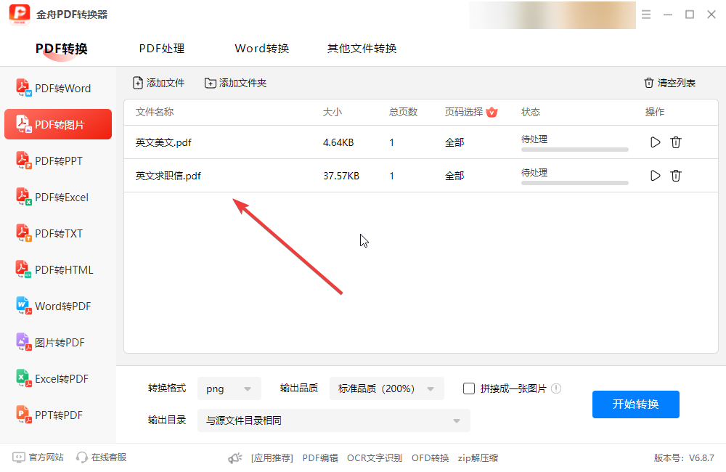
Task: Delete 英文美文.pdf using its trash icon
Action: click(676, 142)
